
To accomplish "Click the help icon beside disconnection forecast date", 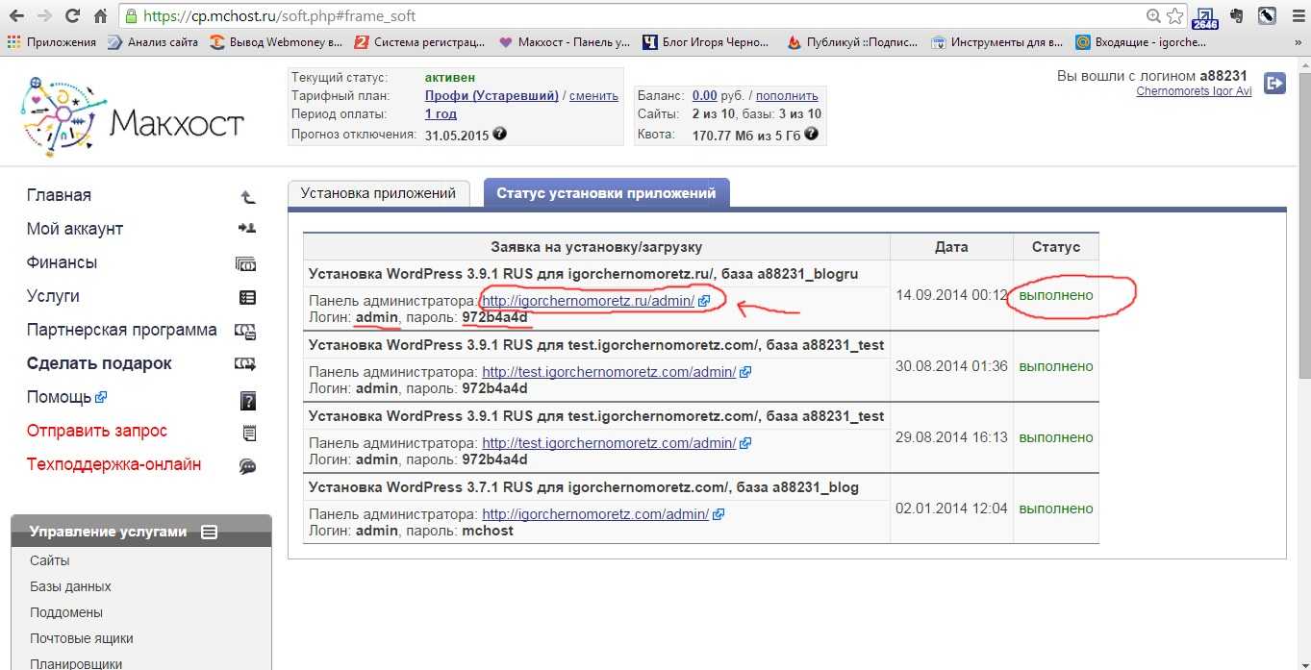I will pos(500,135).
